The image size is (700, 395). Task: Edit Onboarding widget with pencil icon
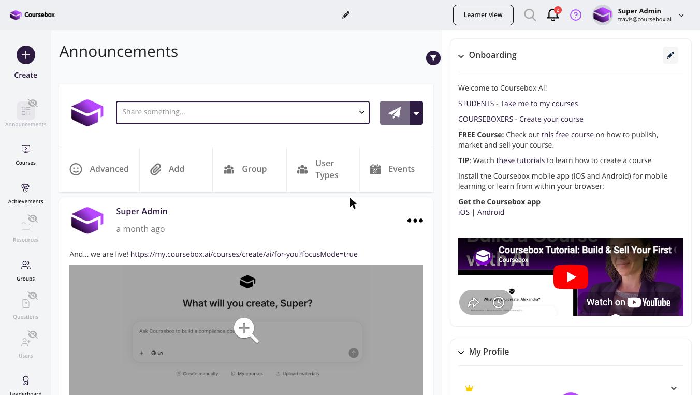pos(670,55)
